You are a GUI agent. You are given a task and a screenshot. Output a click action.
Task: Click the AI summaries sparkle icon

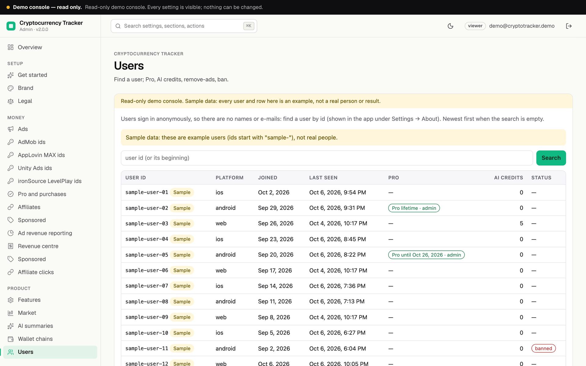(11, 326)
